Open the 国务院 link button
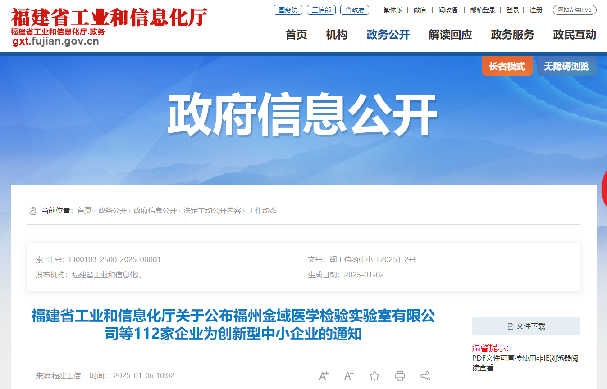 coord(288,10)
